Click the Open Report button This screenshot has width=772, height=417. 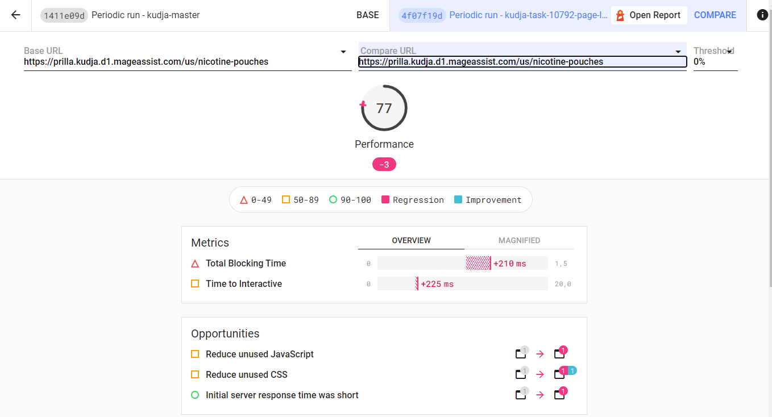point(649,15)
